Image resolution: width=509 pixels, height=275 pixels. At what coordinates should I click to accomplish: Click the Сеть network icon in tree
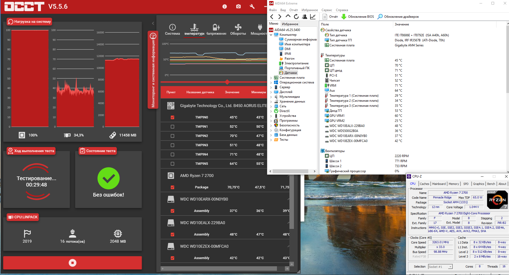pyautogui.click(x=276, y=106)
